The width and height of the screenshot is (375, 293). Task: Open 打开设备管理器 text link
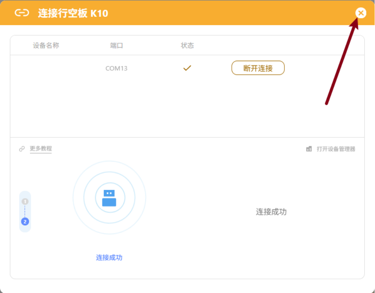point(336,149)
